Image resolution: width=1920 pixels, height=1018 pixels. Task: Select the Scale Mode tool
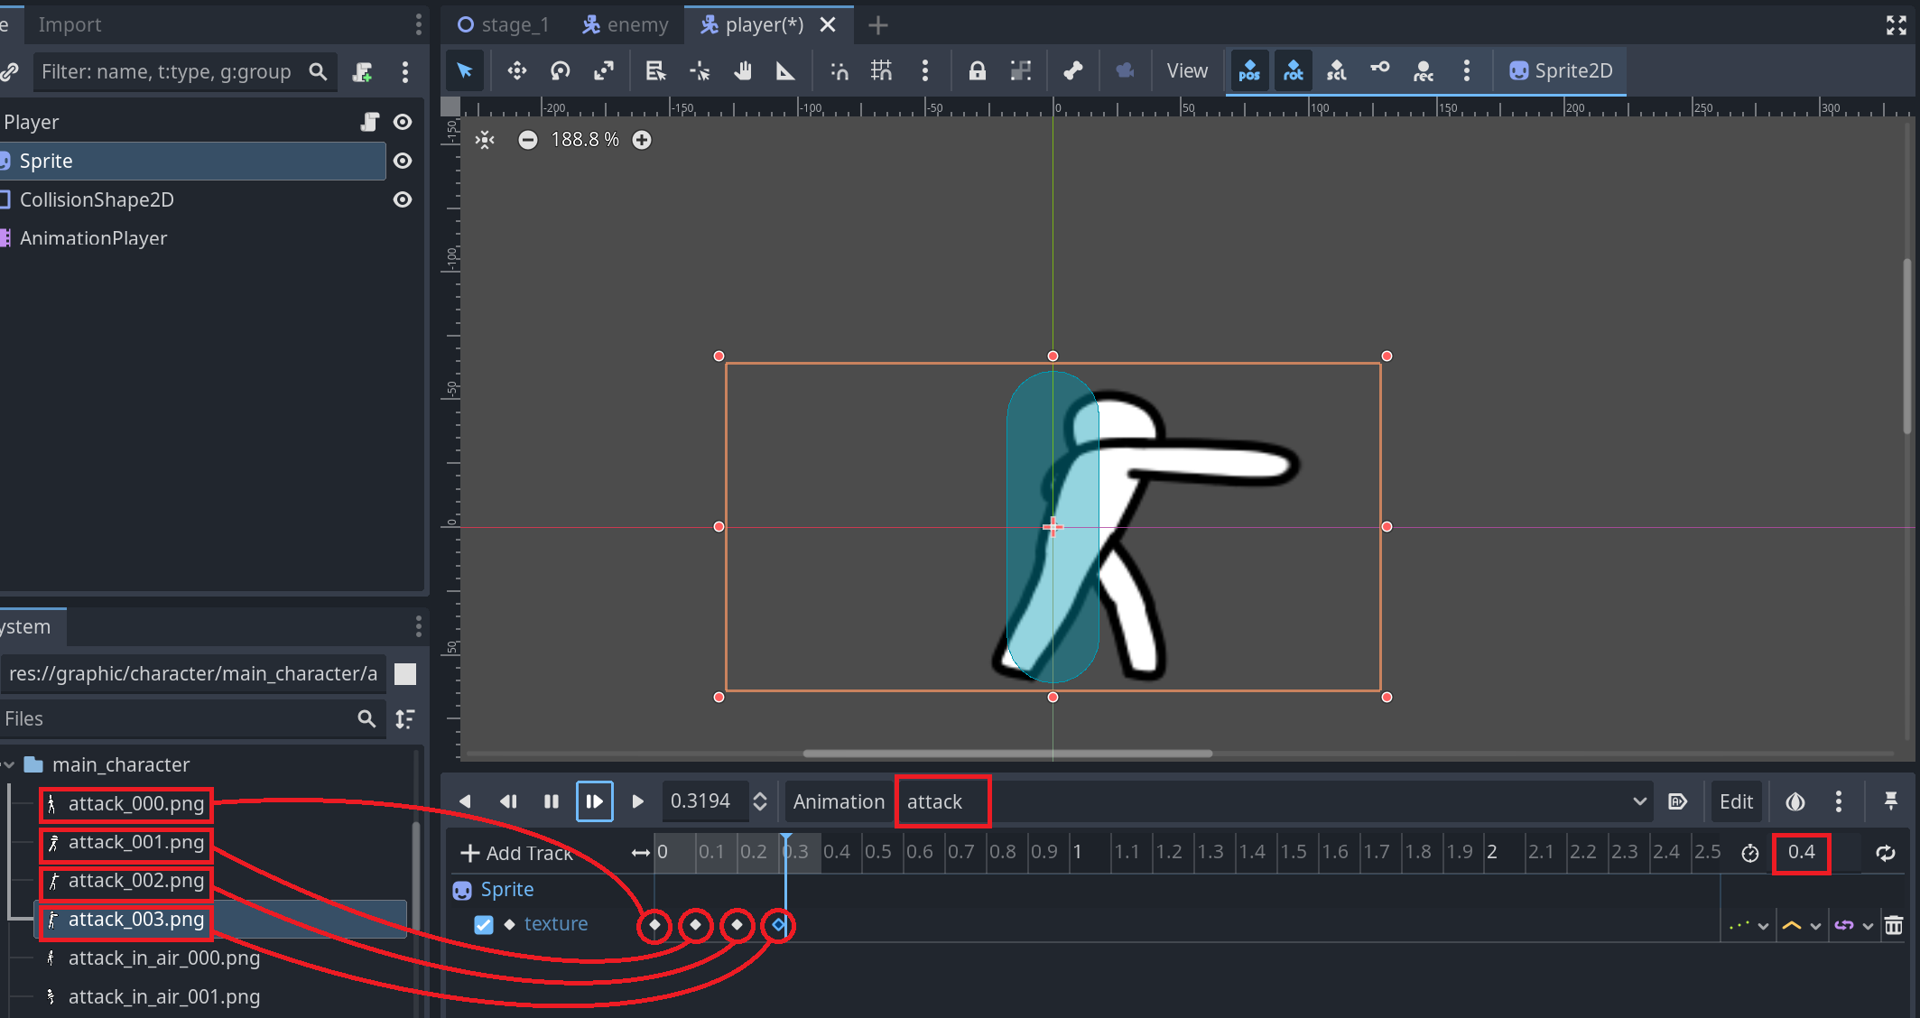pyautogui.click(x=604, y=71)
